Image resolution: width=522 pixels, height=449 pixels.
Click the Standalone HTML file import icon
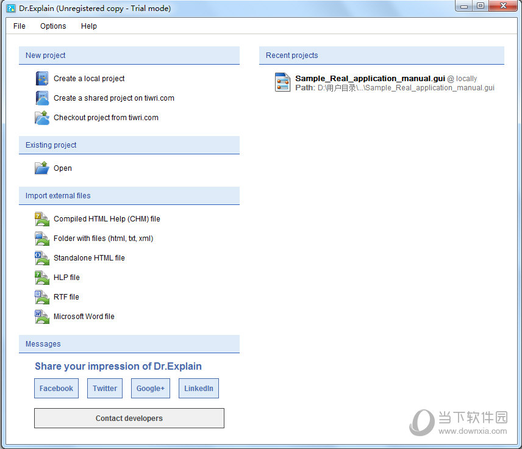click(42, 258)
